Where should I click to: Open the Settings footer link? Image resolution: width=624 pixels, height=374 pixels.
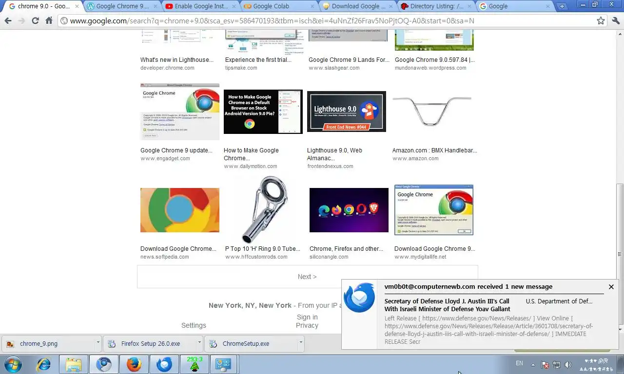click(194, 325)
